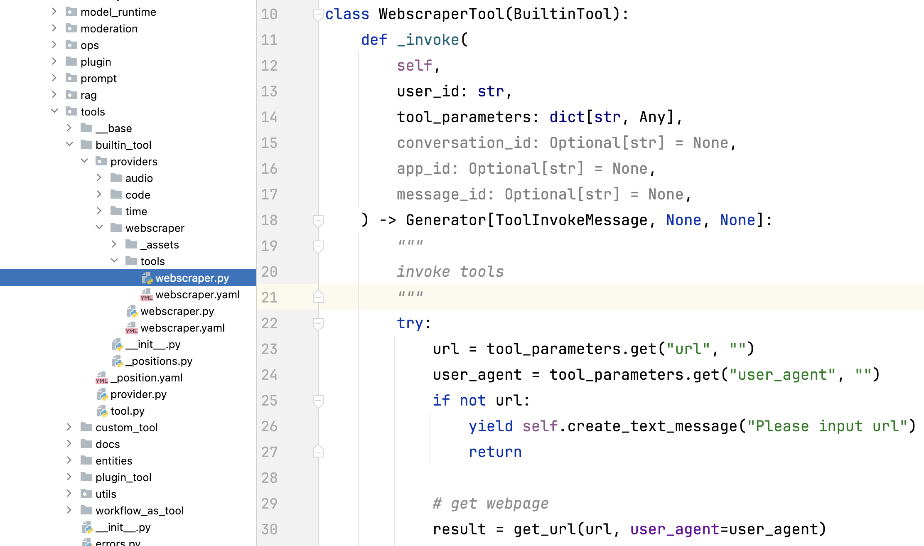The height and width of the screenshot is (546, 924).
Task: Select the __init__.py file under providers
Action: click(153, 344)
